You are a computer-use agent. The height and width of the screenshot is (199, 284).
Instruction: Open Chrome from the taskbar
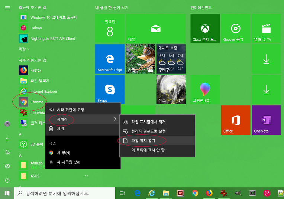click(x=195, y=193)
